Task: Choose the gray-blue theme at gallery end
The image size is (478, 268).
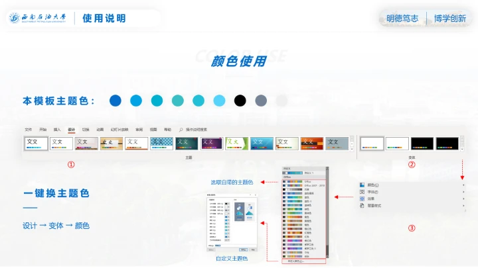Action: [337, 144]
